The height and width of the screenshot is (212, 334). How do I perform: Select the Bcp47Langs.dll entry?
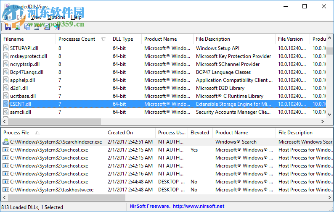tap(27, 72)
